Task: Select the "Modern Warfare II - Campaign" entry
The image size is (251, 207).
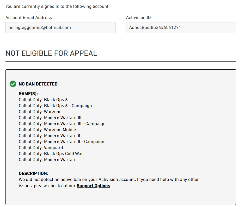Action: click(x=62, y=142)
